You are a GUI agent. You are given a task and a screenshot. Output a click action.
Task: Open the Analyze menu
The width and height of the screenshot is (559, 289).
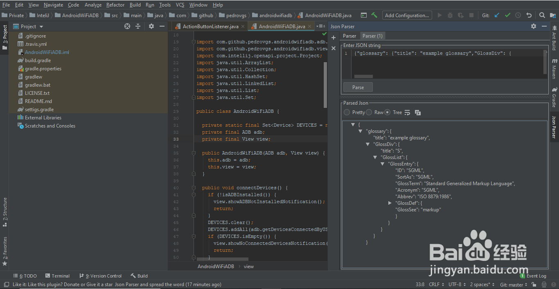click(93, 5)
